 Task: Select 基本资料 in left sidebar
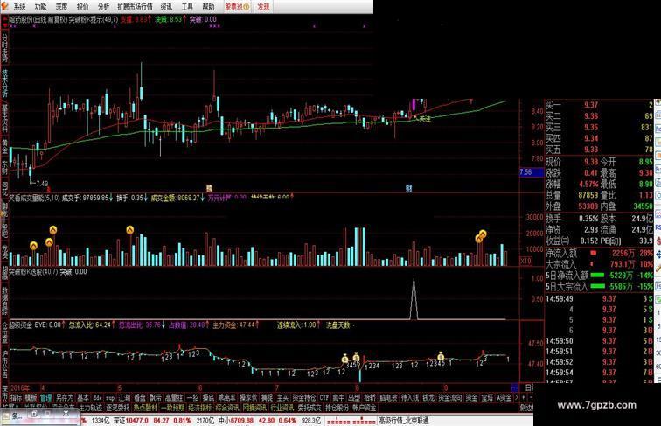[x=4, y=119]
